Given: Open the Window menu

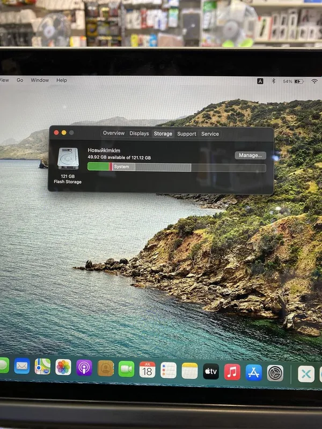Looking at the screenshot, I should click(x=40, y=80).
